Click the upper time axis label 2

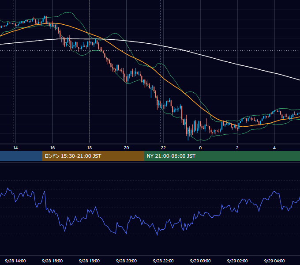[237, 148]
